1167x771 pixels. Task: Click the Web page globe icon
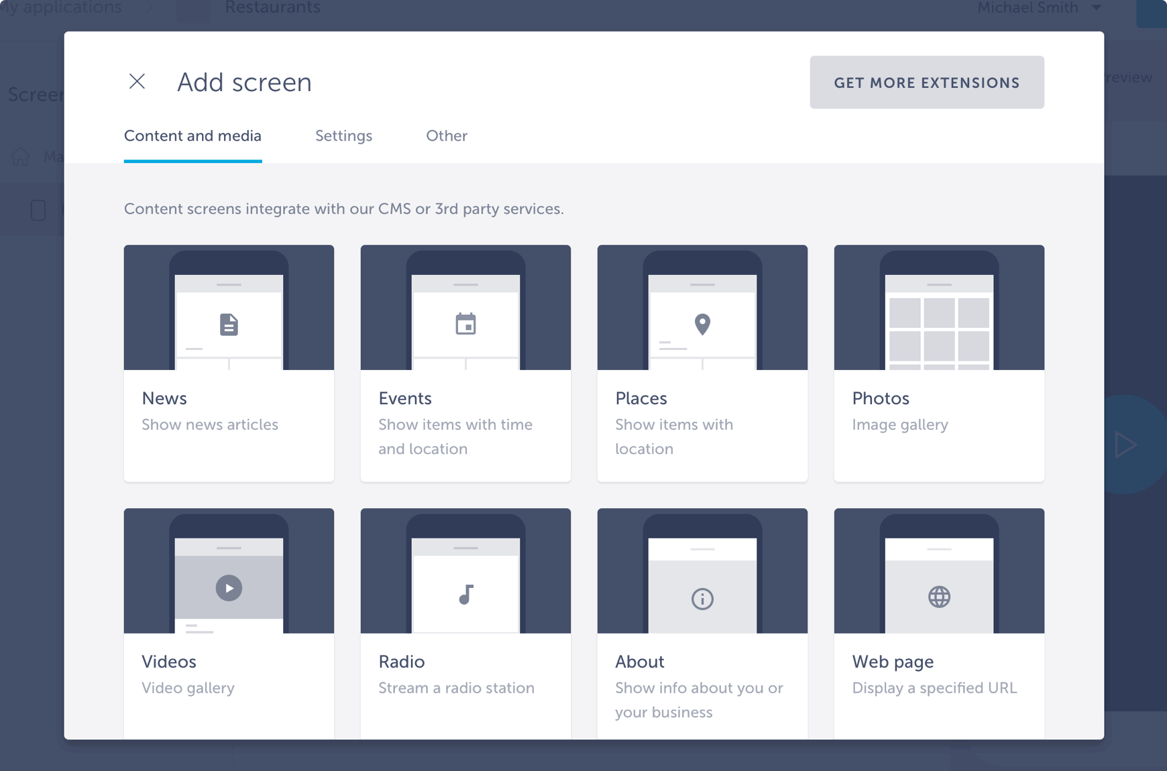939,597
